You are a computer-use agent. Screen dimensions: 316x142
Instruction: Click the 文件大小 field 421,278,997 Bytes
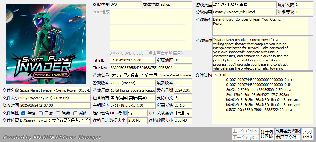pyautogui.click(x=55, y=98)
